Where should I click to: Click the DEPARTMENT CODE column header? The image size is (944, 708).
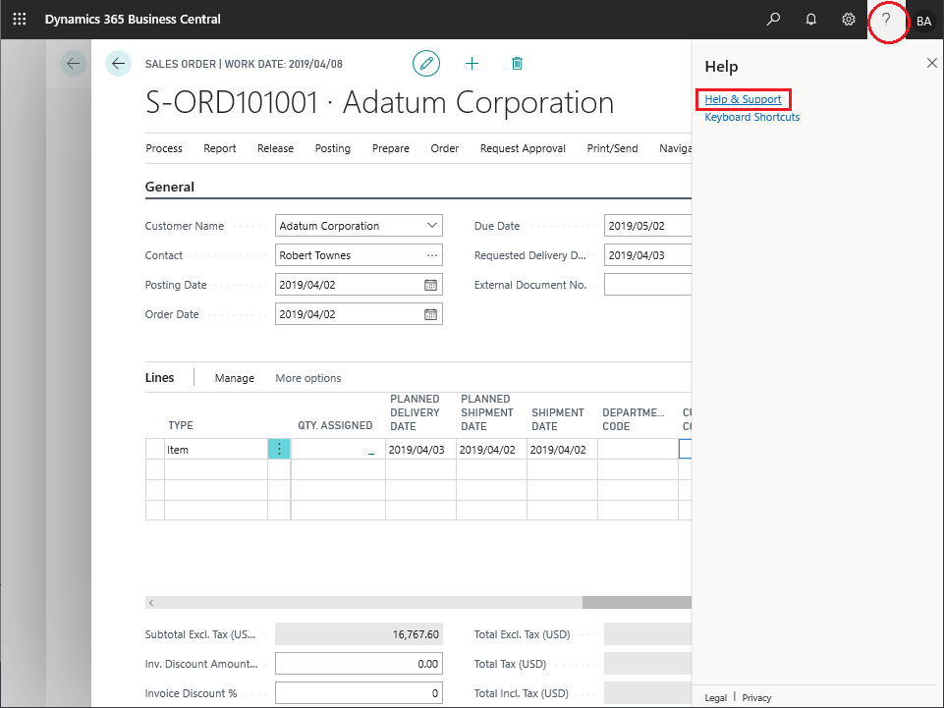point(634,419)
